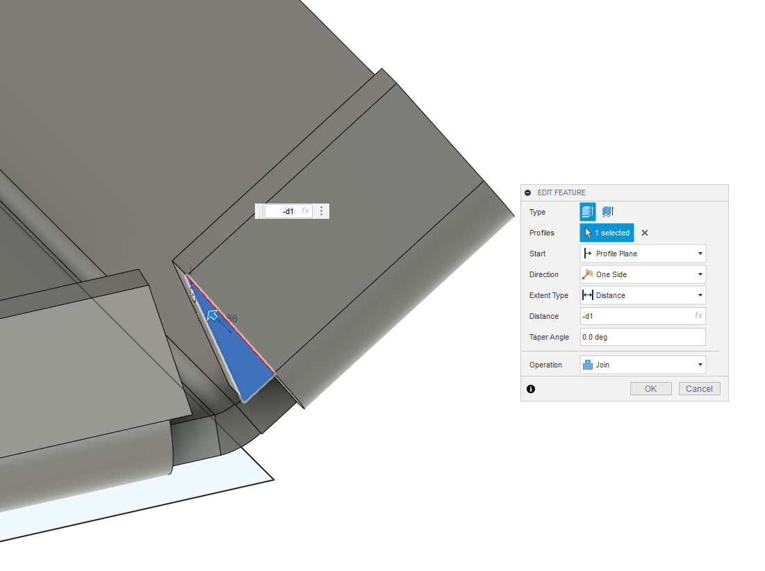
Task: Open the Direction dropdown
Action: click(699, 274)
